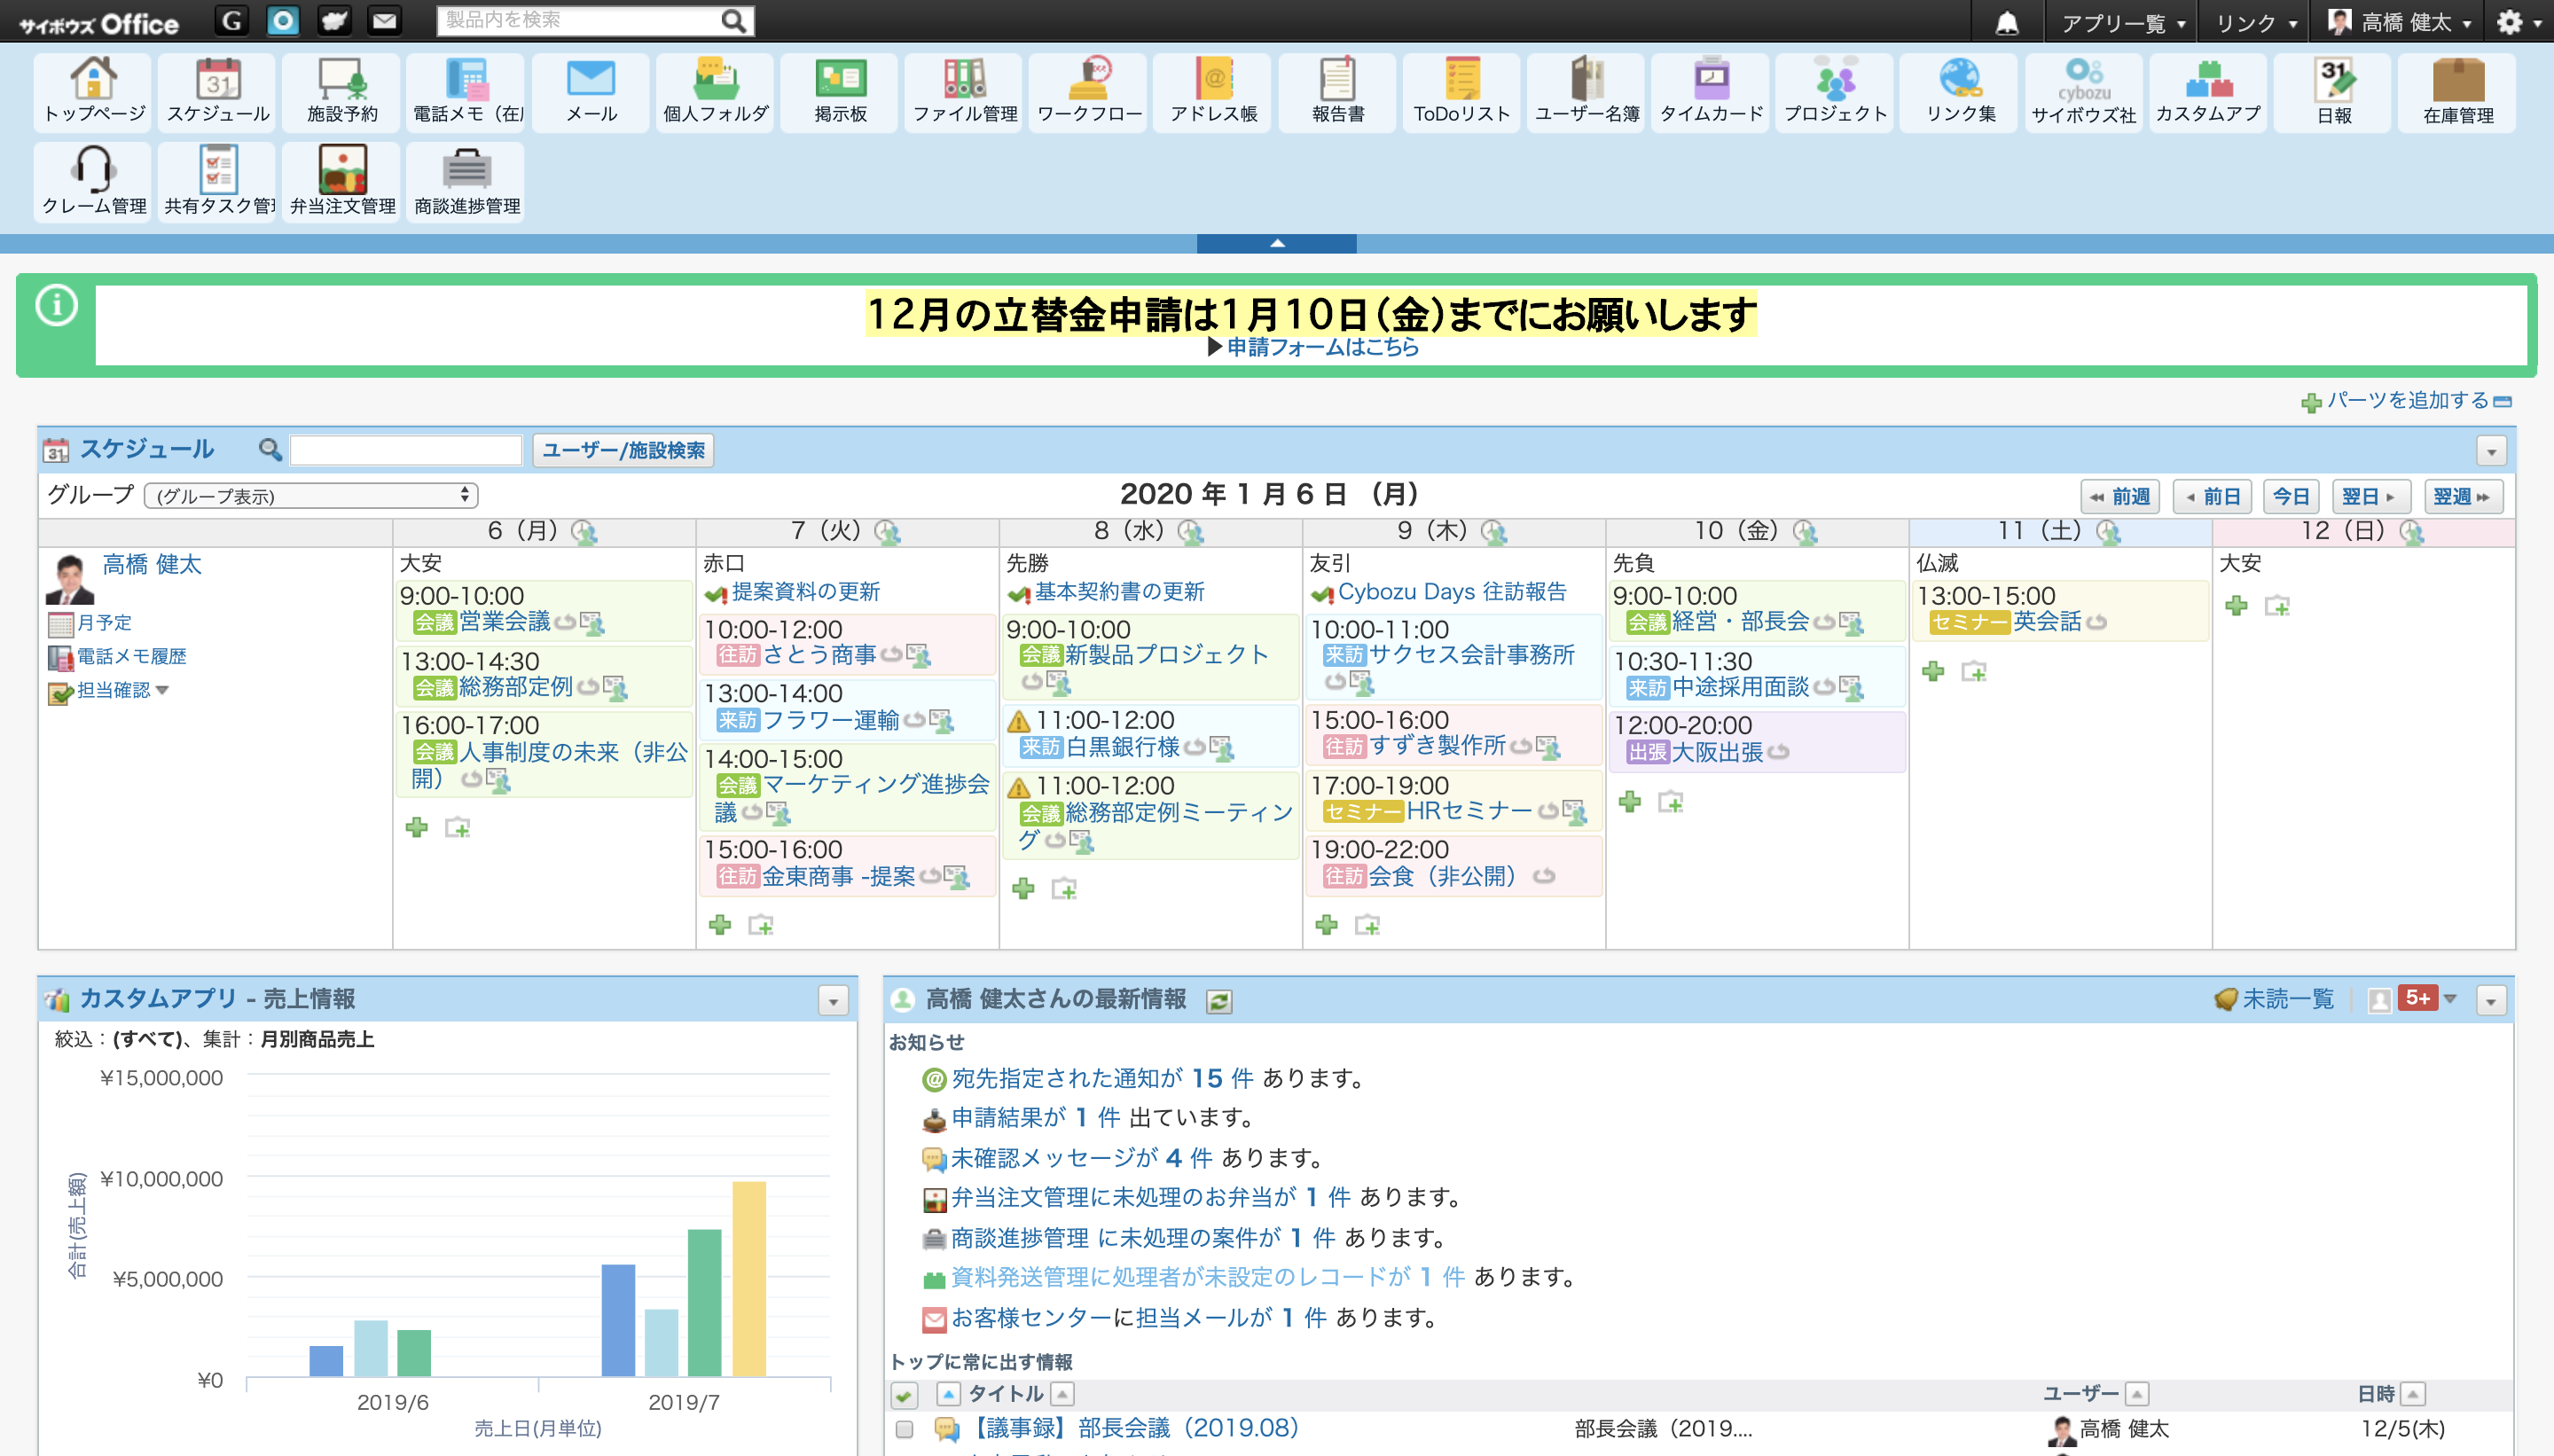Click the 翌週 navigation button

[2461, 496]
